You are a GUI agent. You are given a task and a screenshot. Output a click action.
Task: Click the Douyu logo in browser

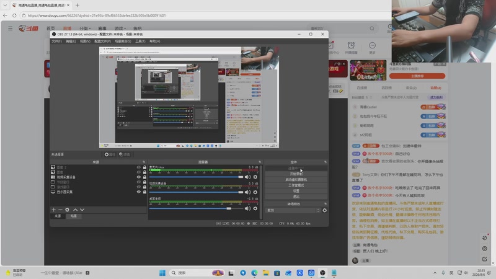pos(29,29)
